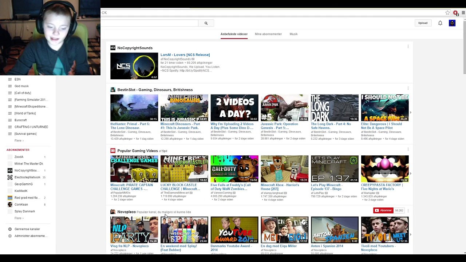
Task: Bookmark page with the star icon
Action: 447,13
